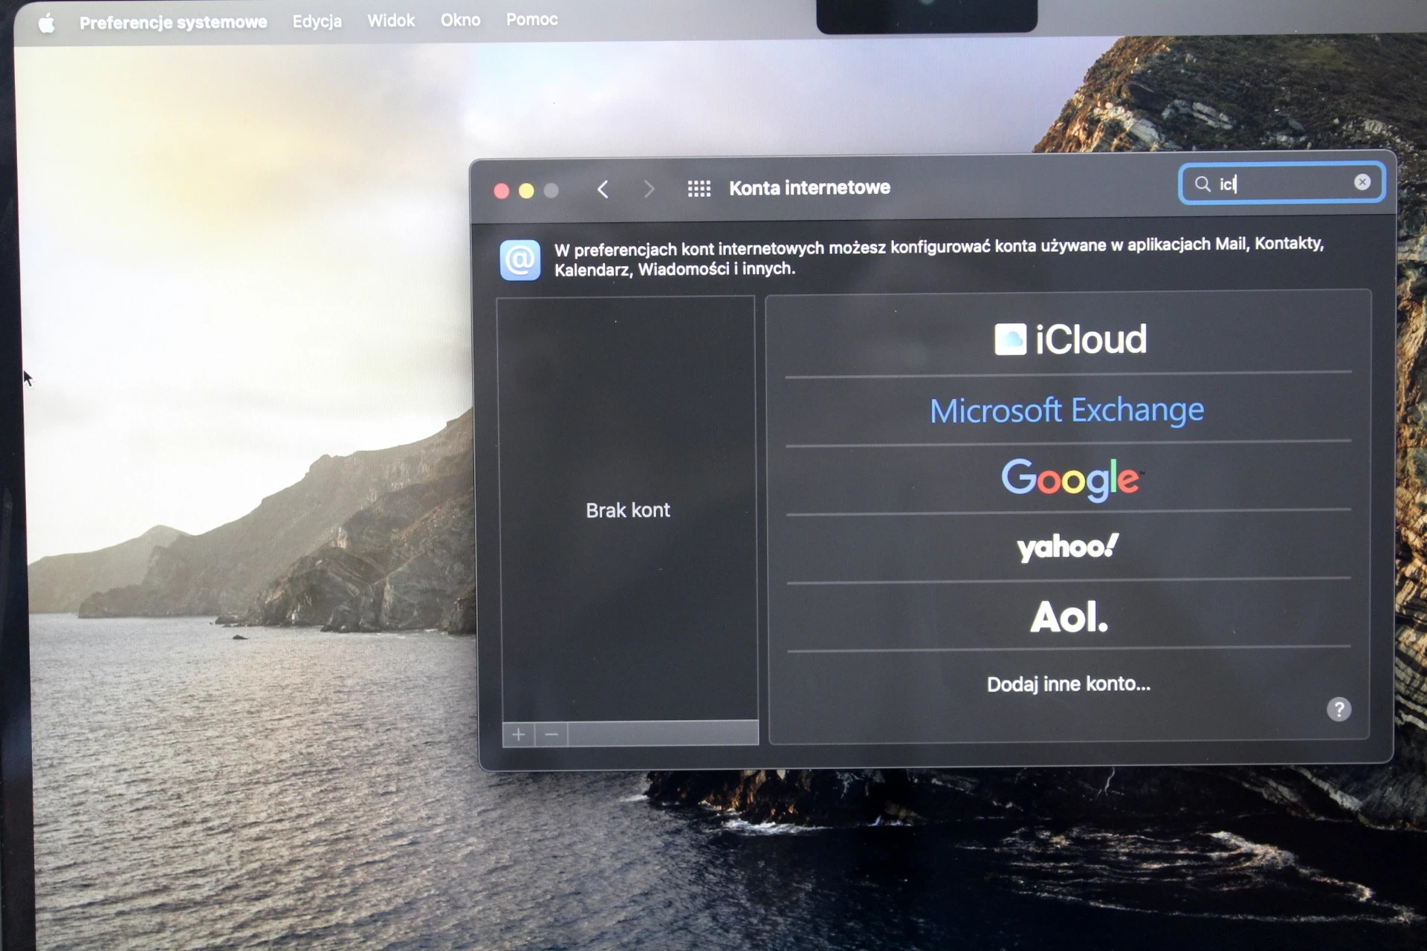Click the minus button to remove account
Viewport: 1427px width, 951px height.
551,735
